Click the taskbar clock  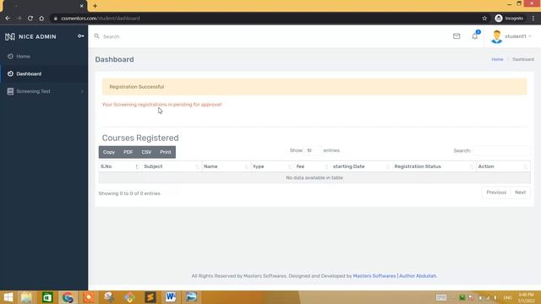526,298
